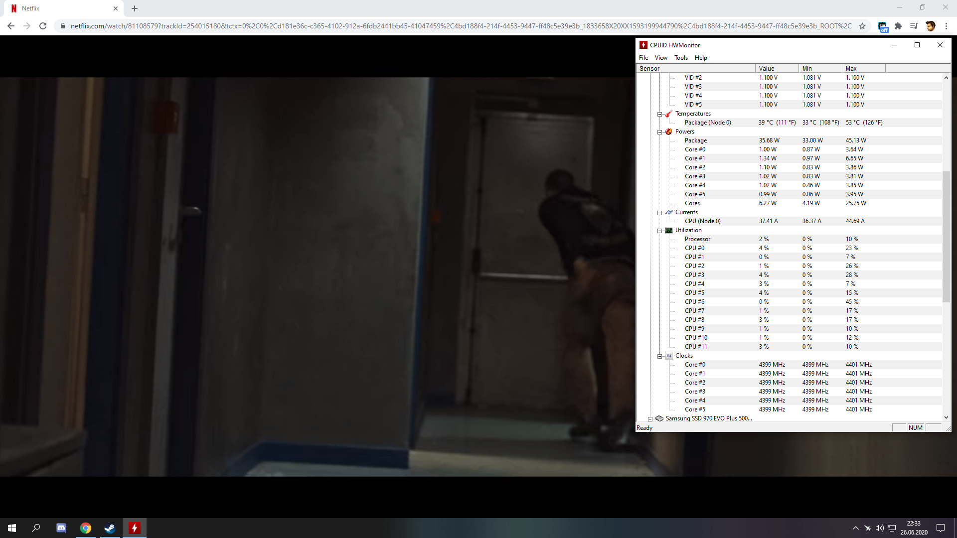Collapse the Clocks sensor group
957x538 pixels.
pyautogui.click(x=659, y=356)
